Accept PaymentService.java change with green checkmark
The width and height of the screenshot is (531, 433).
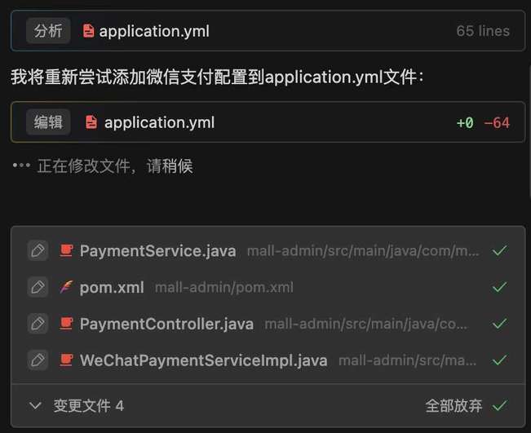(499, 250)
